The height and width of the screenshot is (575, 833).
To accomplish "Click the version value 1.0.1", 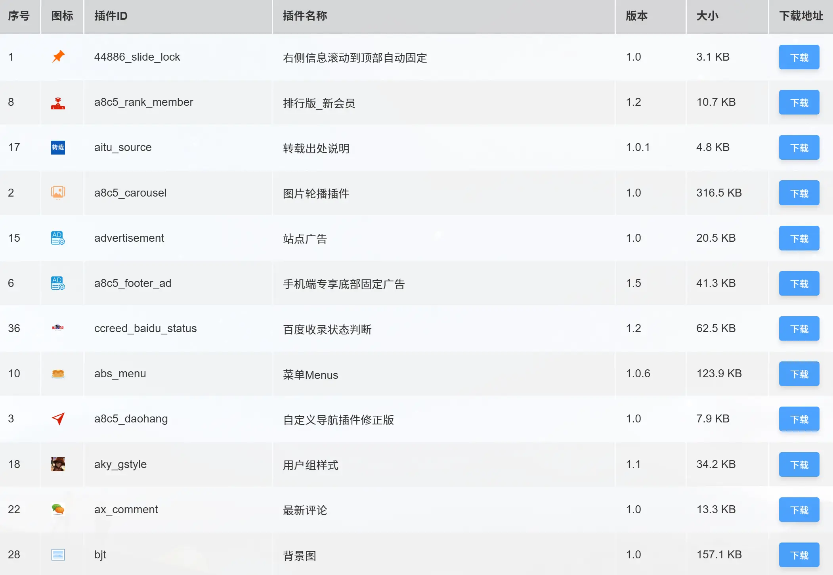I will 638,147.
